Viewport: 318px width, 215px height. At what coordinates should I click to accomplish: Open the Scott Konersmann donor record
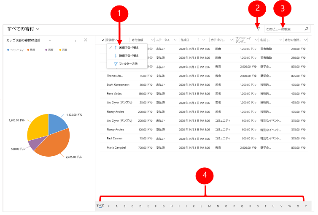coord(118,84)
